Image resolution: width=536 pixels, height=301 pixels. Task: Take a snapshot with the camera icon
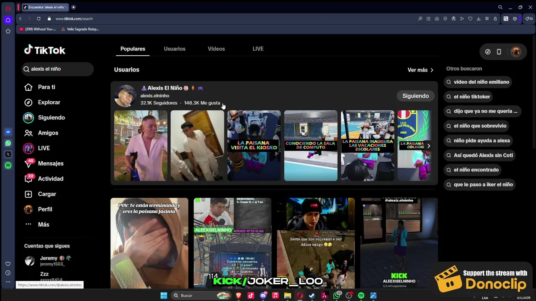tap(437, 18)
